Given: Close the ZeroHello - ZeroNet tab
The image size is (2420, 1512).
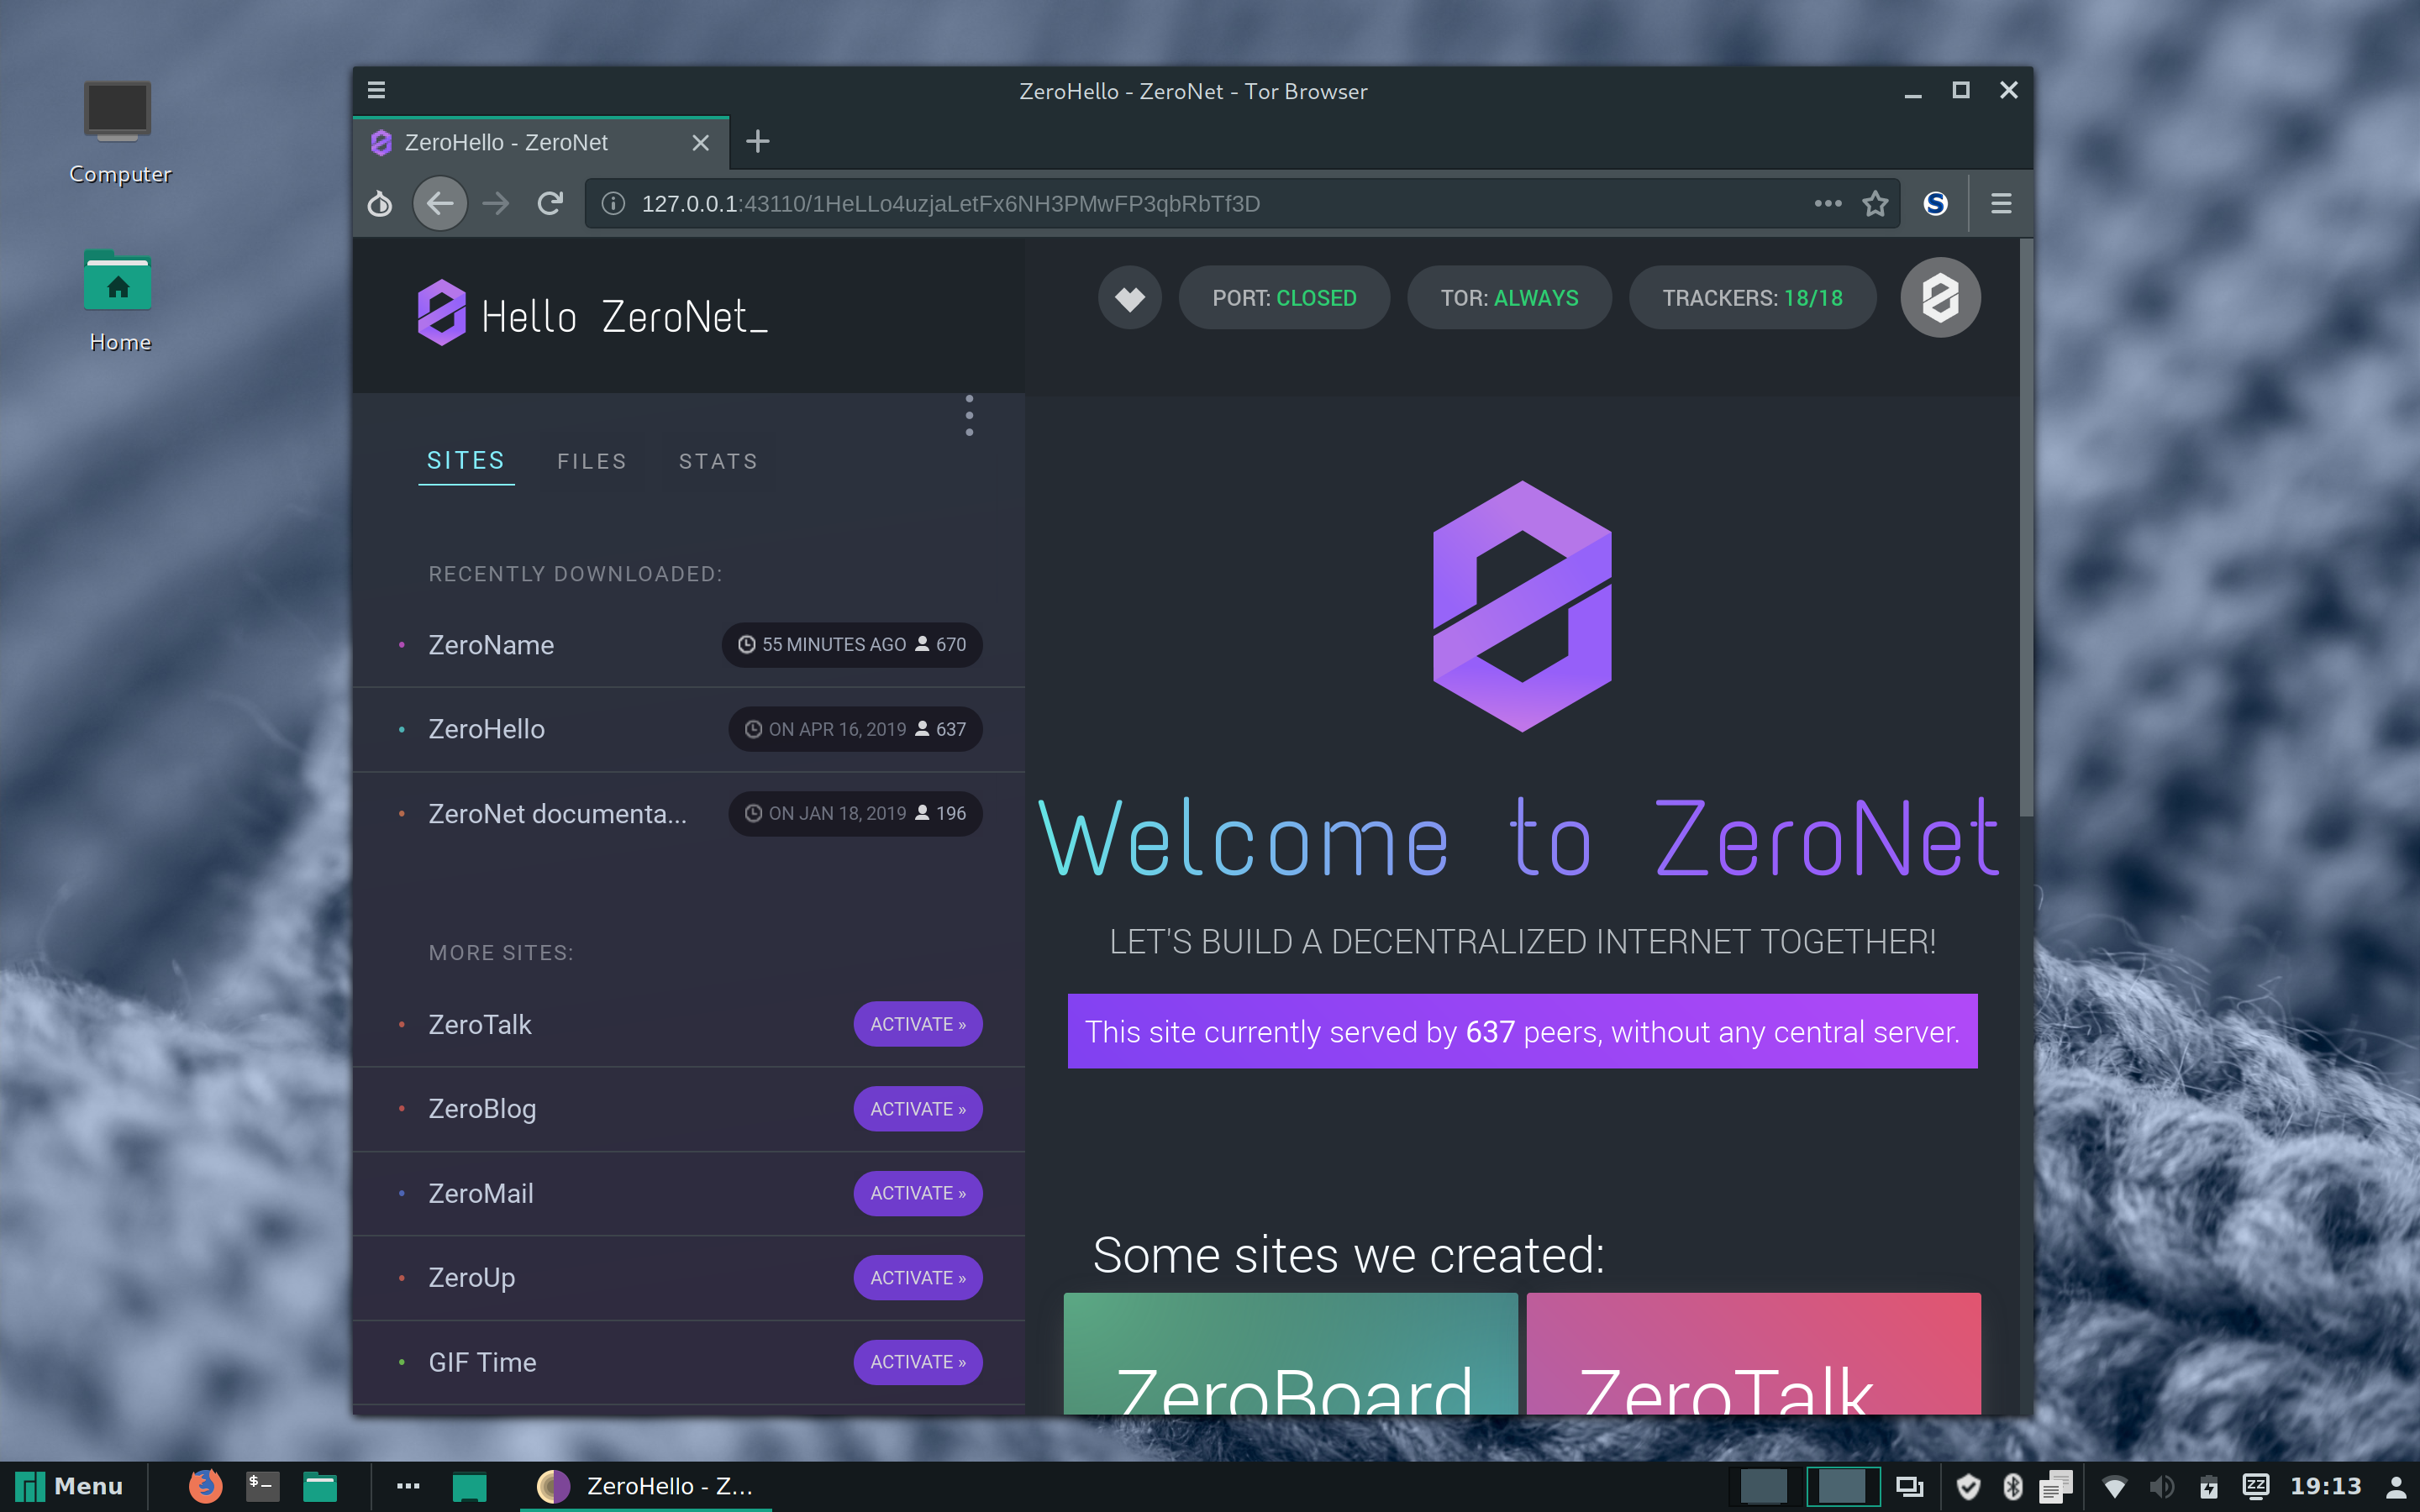Looking at the screenshot, I should (x=701, y=143).
